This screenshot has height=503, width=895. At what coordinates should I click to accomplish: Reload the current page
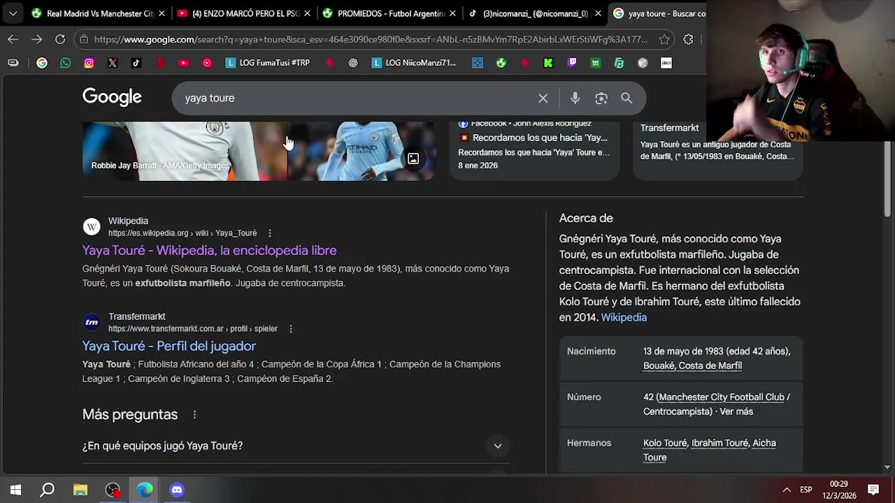tap(60, 39)
